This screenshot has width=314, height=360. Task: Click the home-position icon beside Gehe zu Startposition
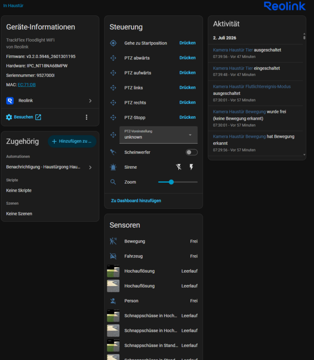point(113,43)
